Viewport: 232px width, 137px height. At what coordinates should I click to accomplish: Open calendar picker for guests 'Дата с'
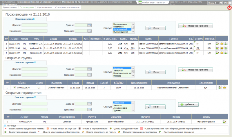click(x=90, y=25)
